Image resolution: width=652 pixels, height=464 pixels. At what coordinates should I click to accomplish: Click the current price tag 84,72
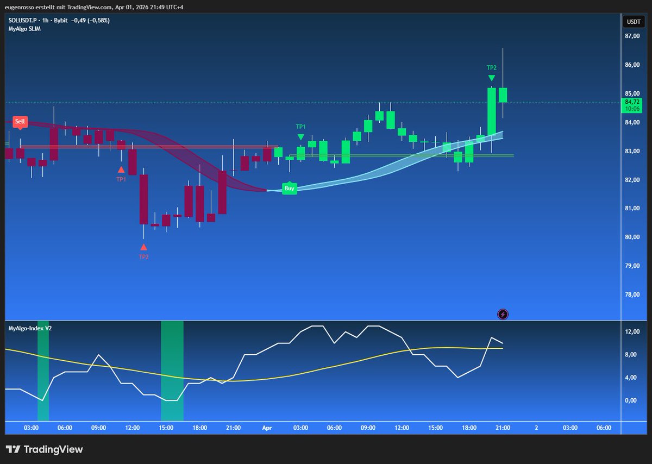coord(633,102)
